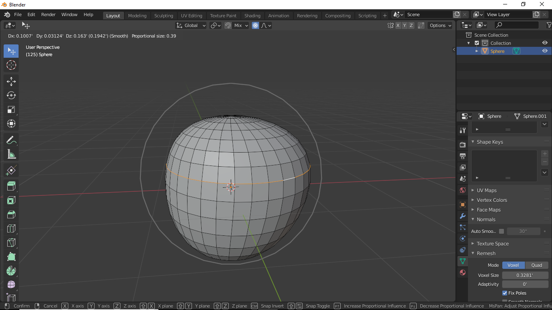Select the Spin tool
552x310 pixels.
11,271
